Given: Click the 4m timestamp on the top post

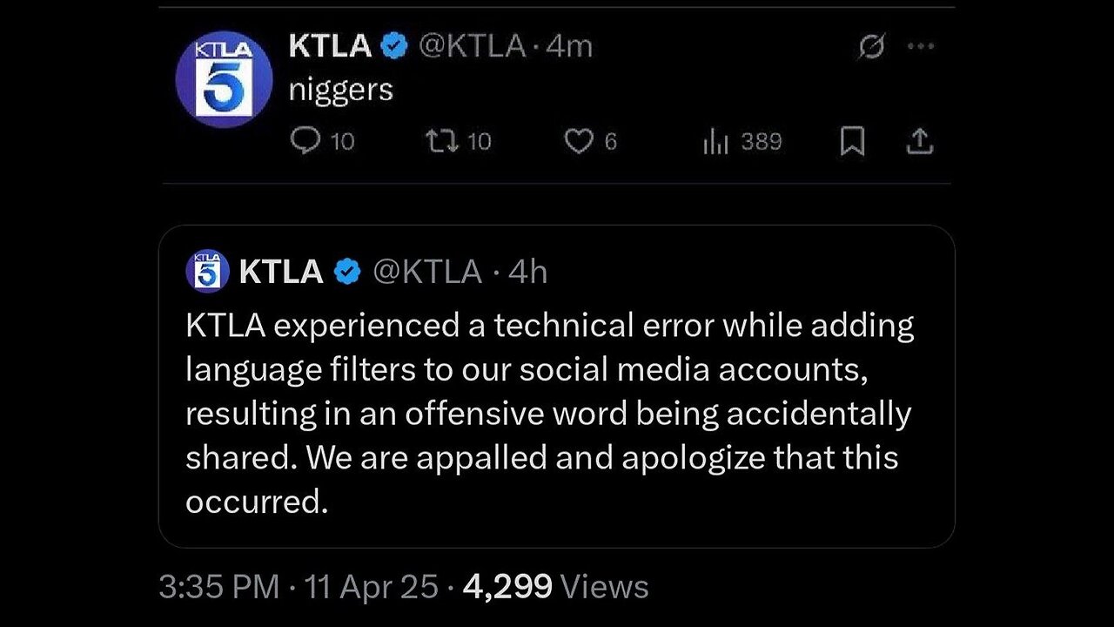Looking at the screenshot, I should tap(569, 47).
